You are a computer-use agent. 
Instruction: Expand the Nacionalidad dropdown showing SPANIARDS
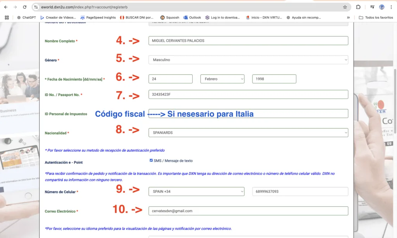click(248, 133)
